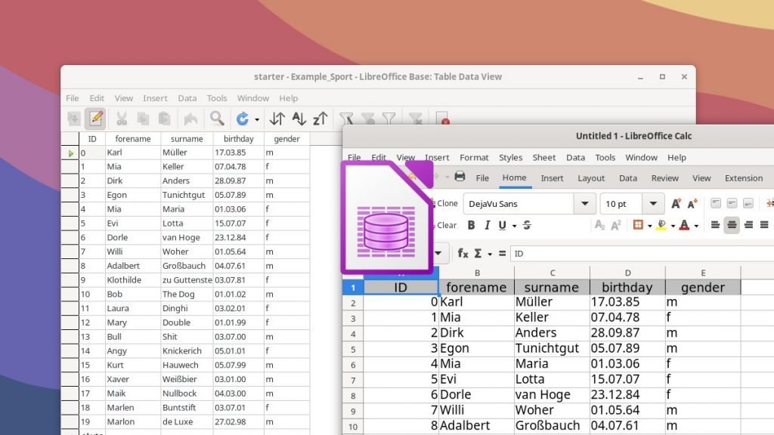Image resolution: width=774 pixels, height=435 pixels.
Task: Open the DejaVu Sans font name dropdown
Action: point(585,204)
